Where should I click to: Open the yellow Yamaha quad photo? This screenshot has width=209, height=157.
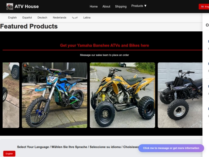[122, 95]
